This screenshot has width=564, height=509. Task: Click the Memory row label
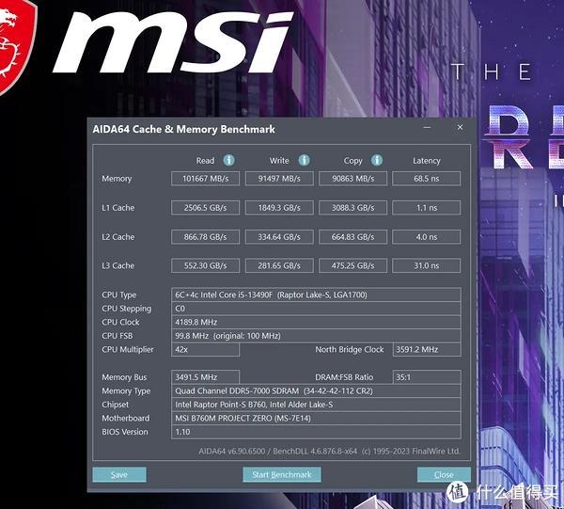pyautogui.click(x=117, y=179)
